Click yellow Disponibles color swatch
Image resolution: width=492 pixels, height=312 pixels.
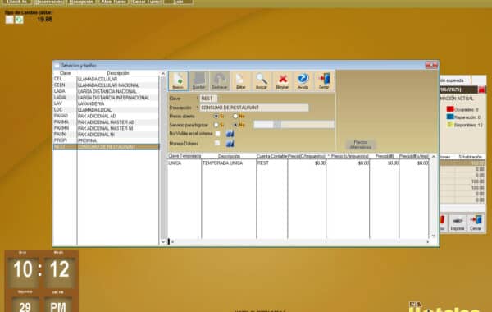[450, 125]
